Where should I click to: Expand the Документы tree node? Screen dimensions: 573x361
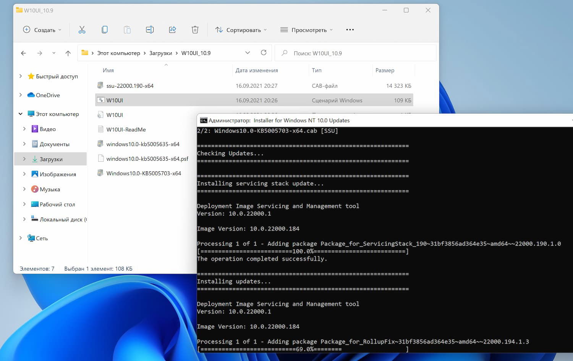(24, 144)
